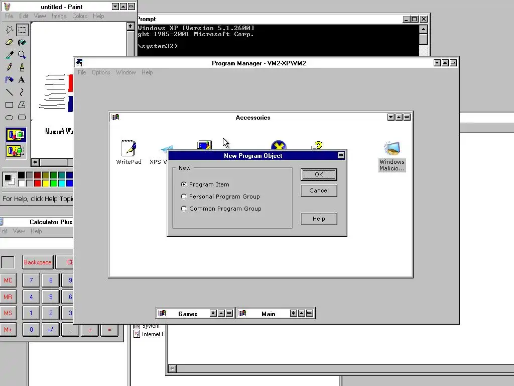Choose opaque selection mode option in Paint
The width and height of the screenshot is (514, 386).
click(16, 135)
